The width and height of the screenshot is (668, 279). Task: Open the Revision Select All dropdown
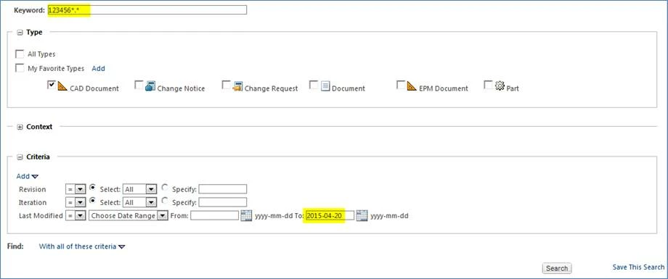click(139, 189)
